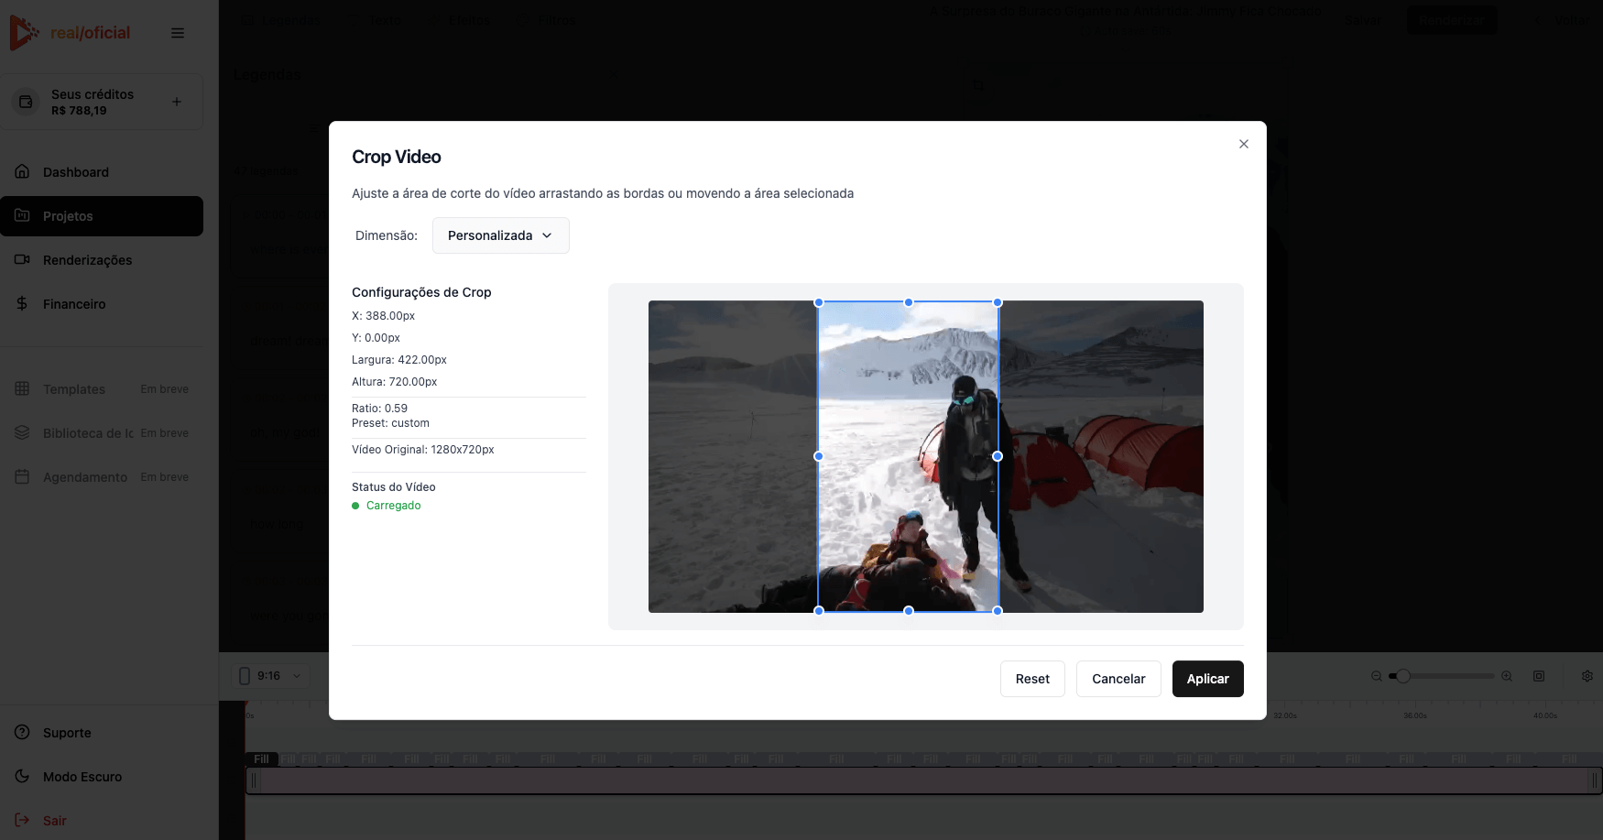Viewport: 1603px width, 840px height.
Task: Open Agendamento in the sidebar
Action: tap(102, 477)
